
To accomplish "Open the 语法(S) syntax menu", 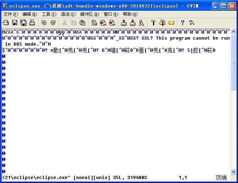I will click(68, 14).
